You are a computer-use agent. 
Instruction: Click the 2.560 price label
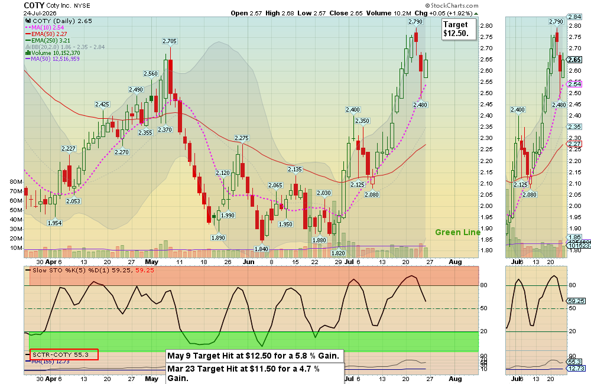click(151, 73)
